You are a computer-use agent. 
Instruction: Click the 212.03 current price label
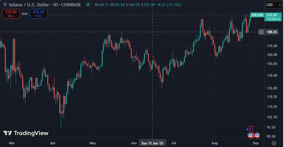(x=272, y=15)
